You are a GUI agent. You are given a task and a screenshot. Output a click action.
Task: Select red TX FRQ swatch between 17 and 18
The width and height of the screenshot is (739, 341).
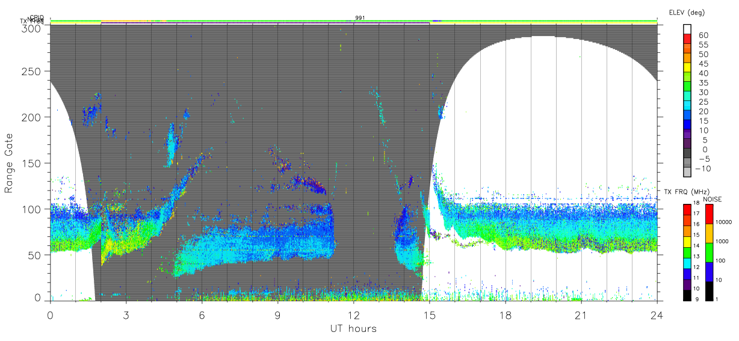pos(687,209)
